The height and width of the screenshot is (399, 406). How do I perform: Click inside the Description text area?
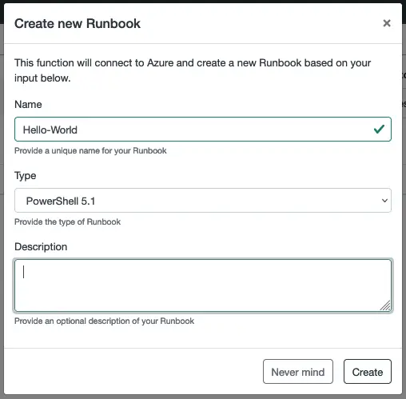tap(203, 285)
